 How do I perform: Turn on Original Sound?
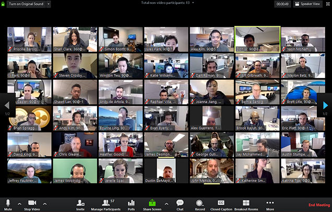pos(26,4)
